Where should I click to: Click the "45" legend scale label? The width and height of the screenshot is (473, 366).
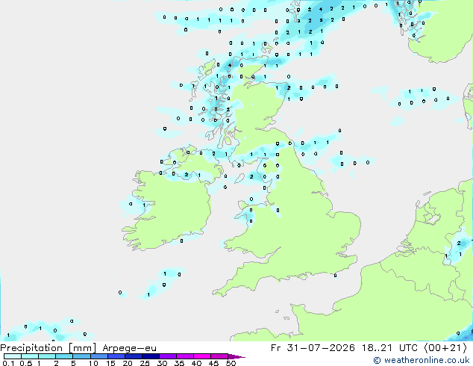coord(213,363)
